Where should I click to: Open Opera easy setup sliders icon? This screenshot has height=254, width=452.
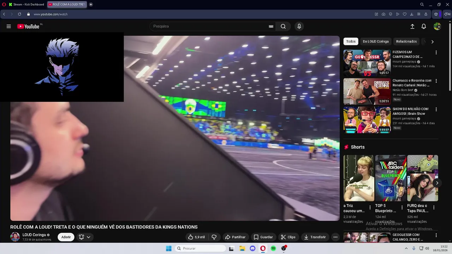pos(419,14)
